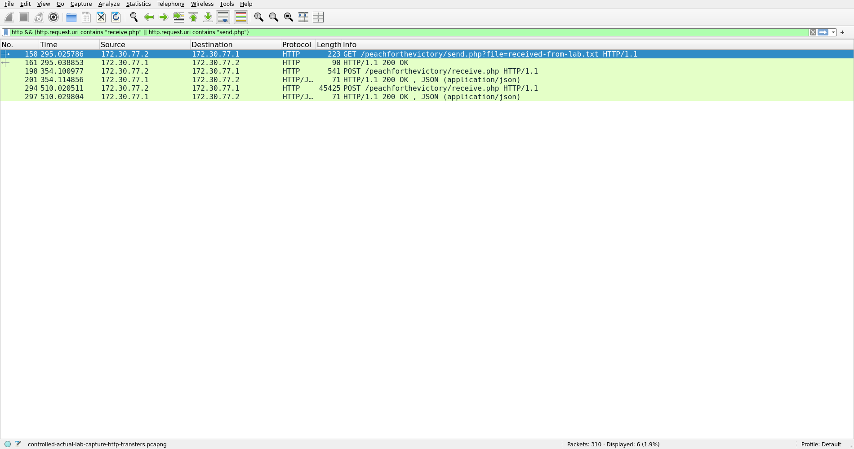Close this capture file with the X icon
The image size is (854, 449).
click(x=101, y=18)
